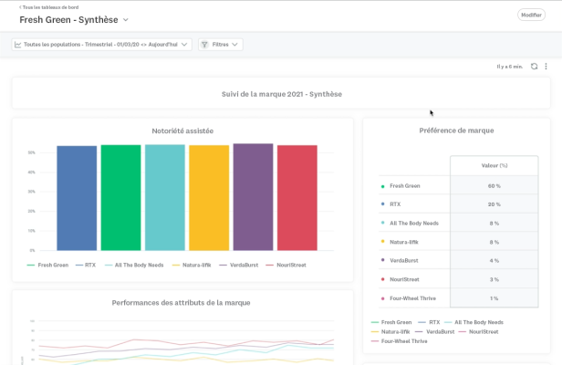Screen dimensions: 562x365
Task: Open the three-dot more options menu
Action: [x=546, y=67]
